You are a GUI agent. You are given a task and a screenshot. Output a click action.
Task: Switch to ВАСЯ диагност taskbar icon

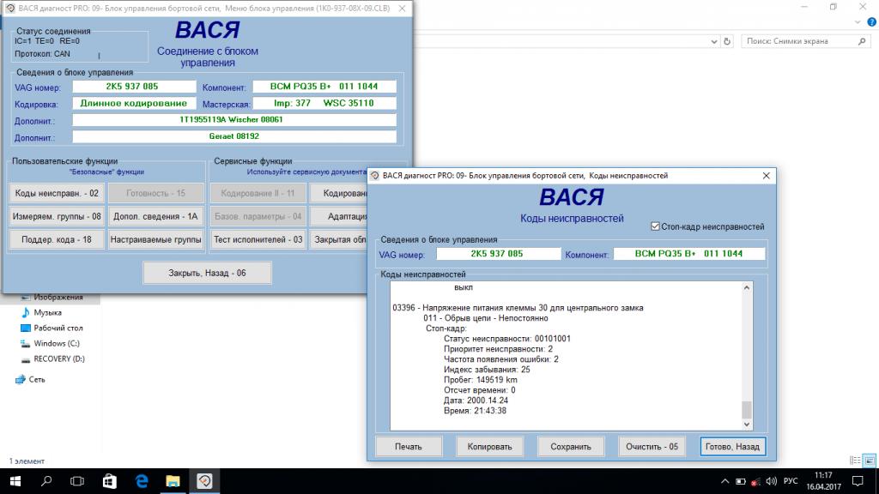[204, 481]
